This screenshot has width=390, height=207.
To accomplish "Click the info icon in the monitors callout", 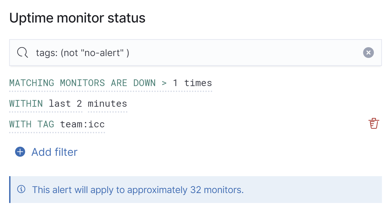I will pyautogui.click(x=21, y=190).
